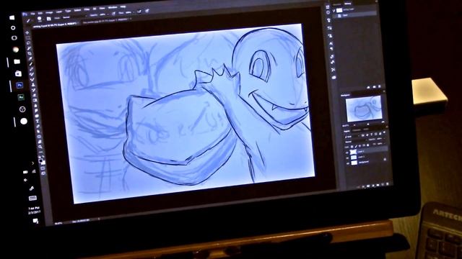The height and width of the screenshot is (259, 462).
Task: Click the Navigator preview thumbnail
Action: pyautogui.click(x=364, y=109)
